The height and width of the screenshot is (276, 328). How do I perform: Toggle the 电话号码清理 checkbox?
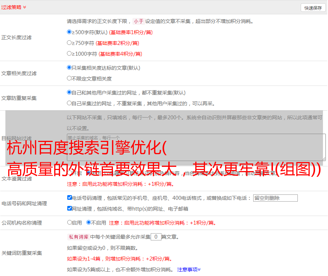click(x=69, y=198)
